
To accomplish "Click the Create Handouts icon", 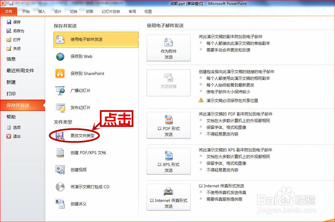I will (60, 204).
